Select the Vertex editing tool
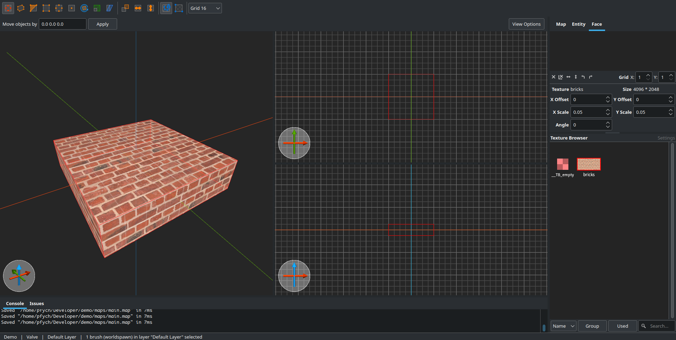 pos(46,8)
